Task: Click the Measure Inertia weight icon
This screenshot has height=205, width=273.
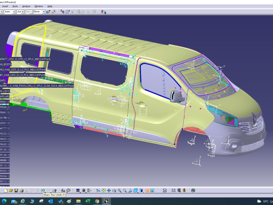Action: tap(184, 190)
